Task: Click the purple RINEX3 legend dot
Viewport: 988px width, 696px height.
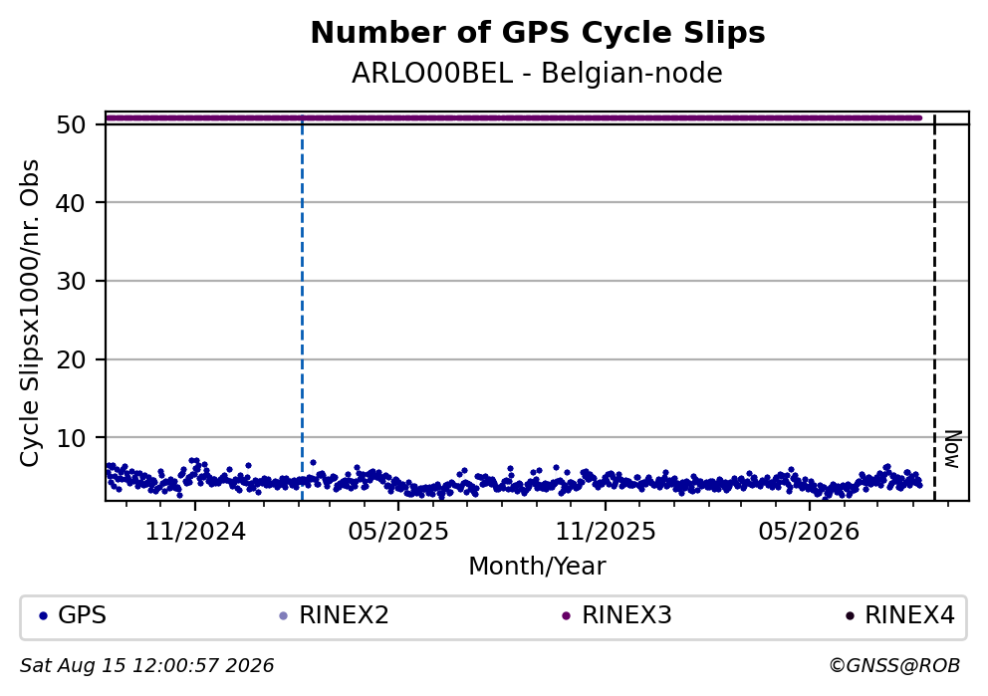Action: pos(566,616)
